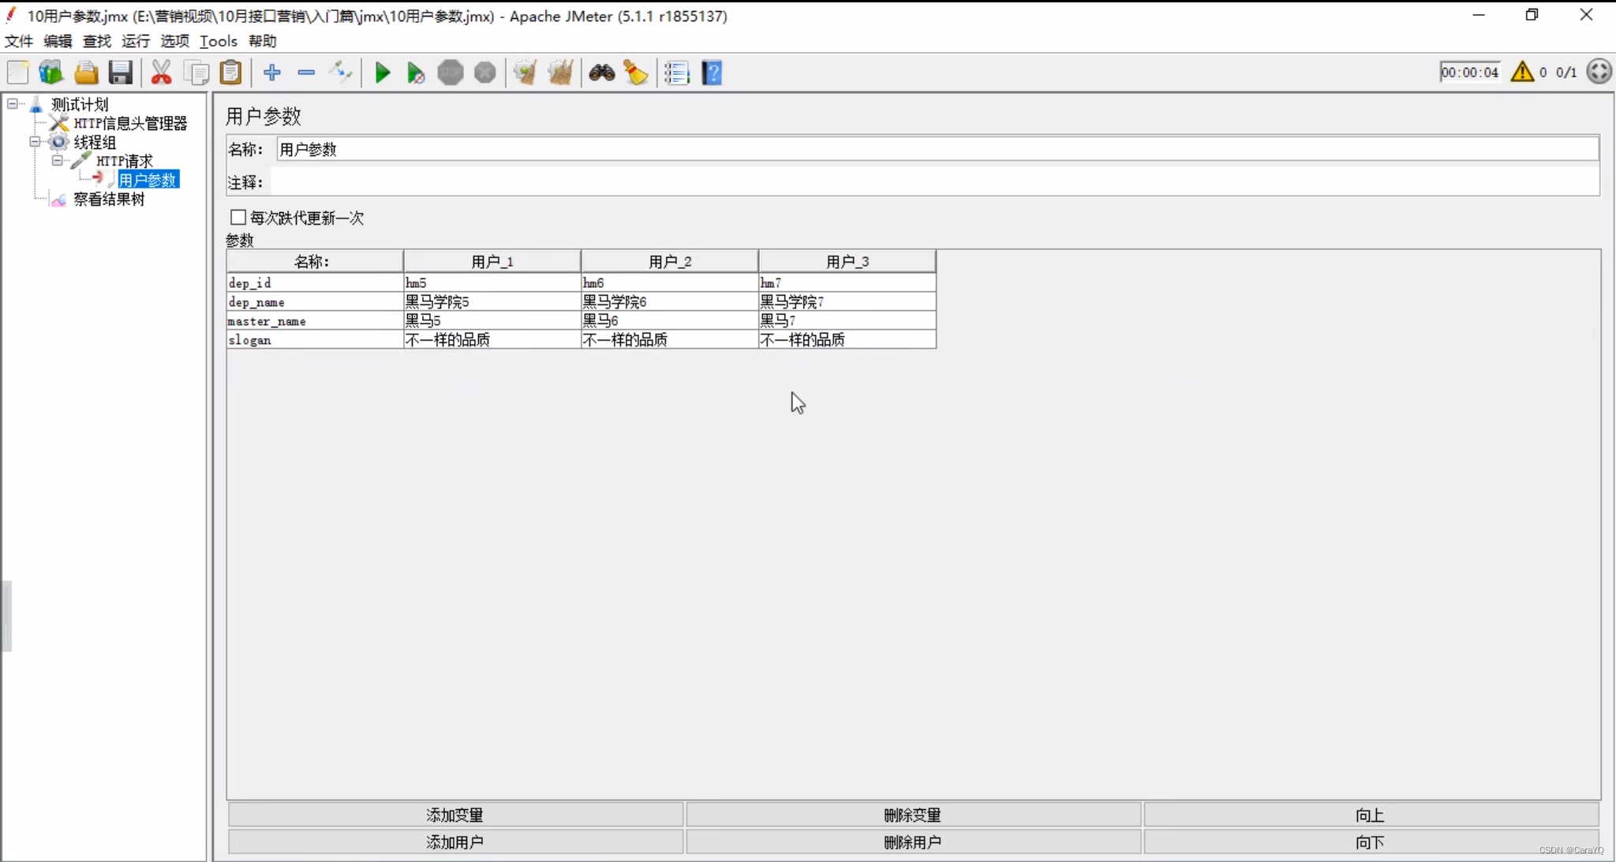
Task: Click the 黑马学院6 cell
Action: click(670, 301)
